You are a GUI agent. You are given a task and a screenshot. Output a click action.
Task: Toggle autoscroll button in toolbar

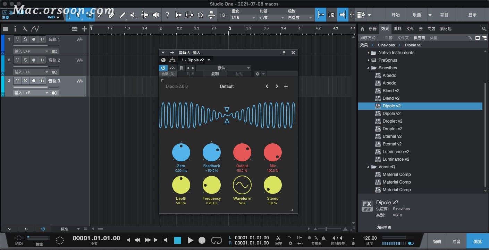(x=343, y=15)
